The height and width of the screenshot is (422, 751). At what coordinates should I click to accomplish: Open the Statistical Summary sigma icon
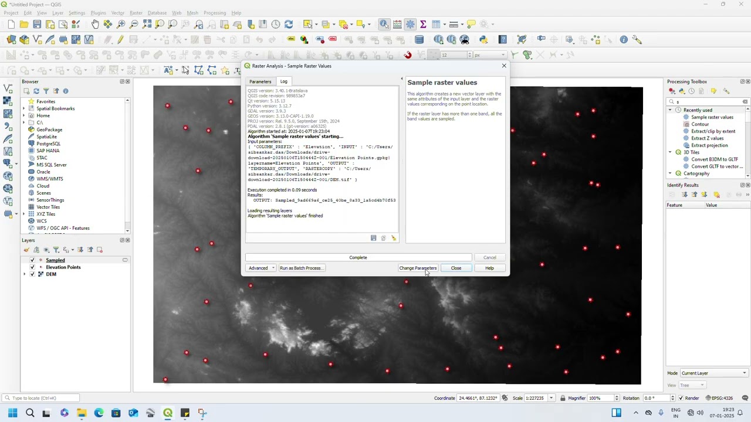coord(422,24)
